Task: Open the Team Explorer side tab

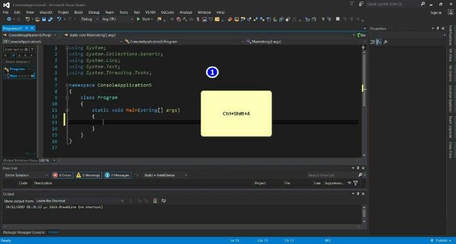Action: click(450, 127)
